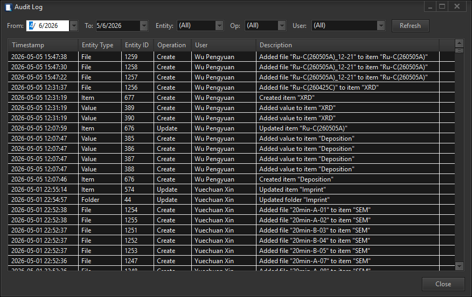Select description Added file "Ru-C(260425C)" to XRD

[348, 88]
